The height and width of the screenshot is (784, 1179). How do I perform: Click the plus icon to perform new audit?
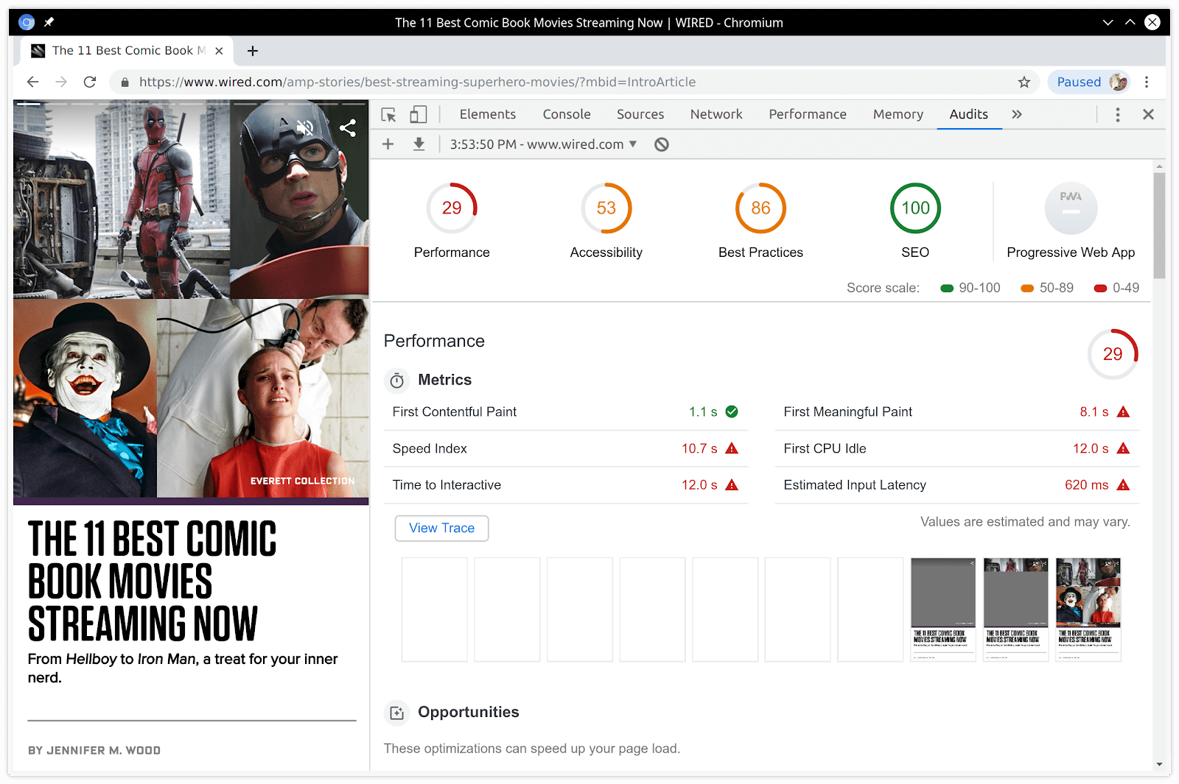(388, 144)
